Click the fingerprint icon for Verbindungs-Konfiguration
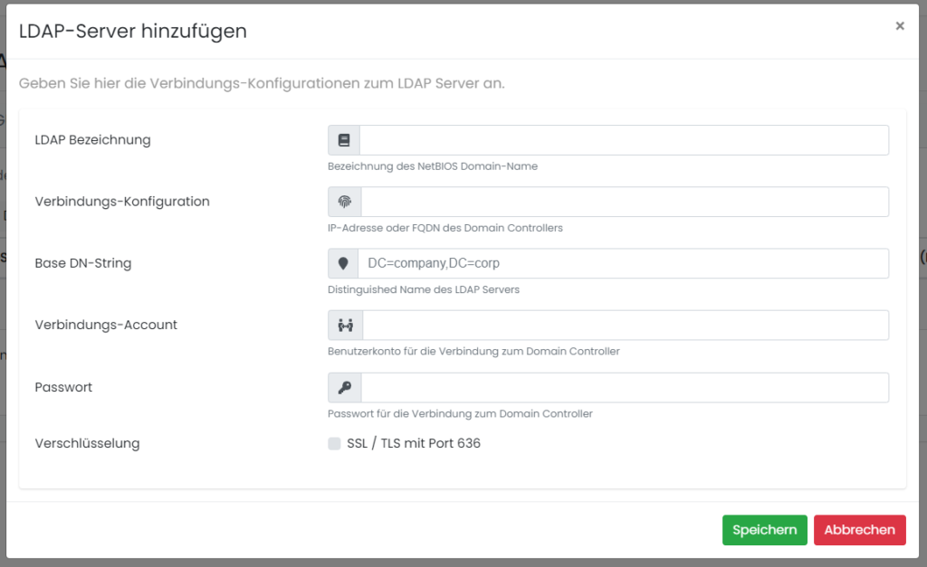This screenshot has width=927, height=567. 345,202
